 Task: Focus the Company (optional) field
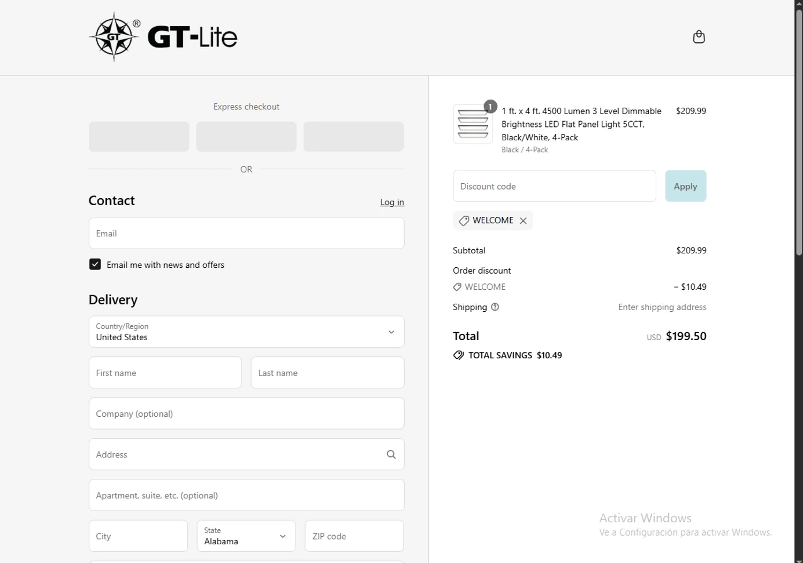246,413
